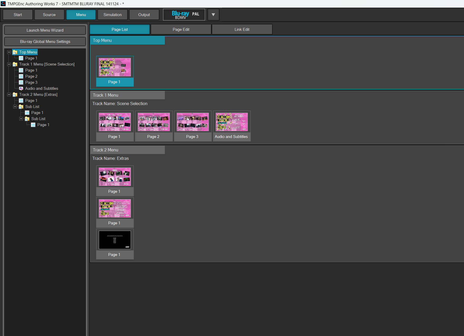The image size is (464, 336).
Task: Select Track 1 Menu Page 2 thumbnail
Action: (x=154, y=126)
